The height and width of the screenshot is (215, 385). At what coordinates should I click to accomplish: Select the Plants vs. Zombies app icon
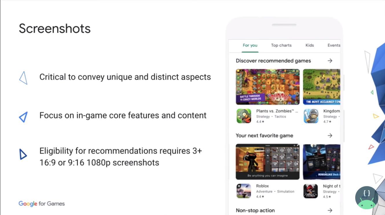tap(244, 116)
